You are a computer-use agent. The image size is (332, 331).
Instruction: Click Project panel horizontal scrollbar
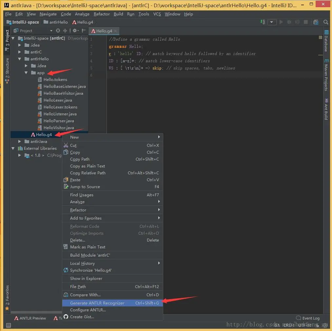(36, 312)
